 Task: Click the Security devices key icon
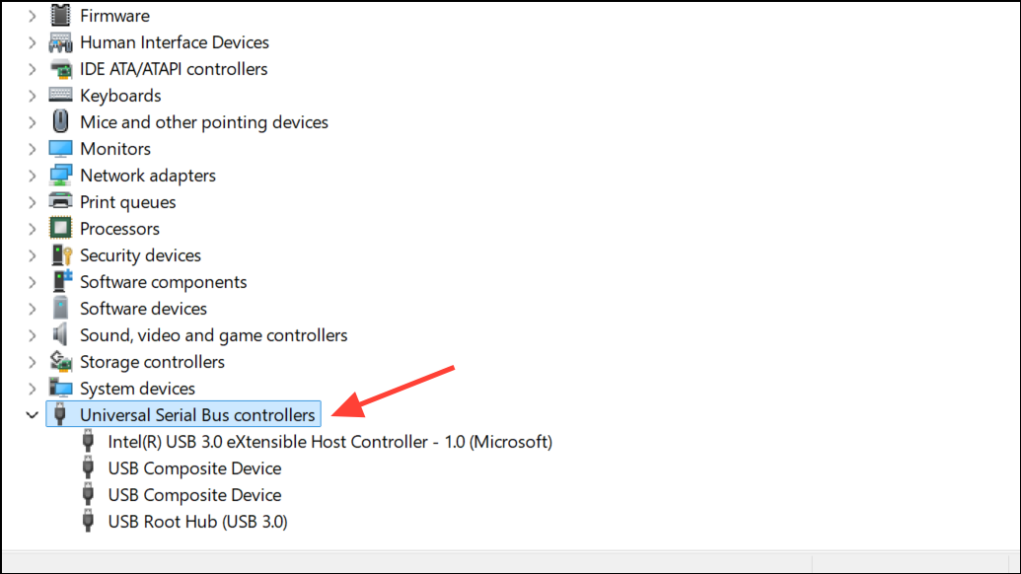(61, 255)
